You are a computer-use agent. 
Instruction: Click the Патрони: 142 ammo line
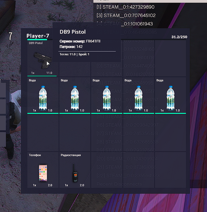point(71,47)
